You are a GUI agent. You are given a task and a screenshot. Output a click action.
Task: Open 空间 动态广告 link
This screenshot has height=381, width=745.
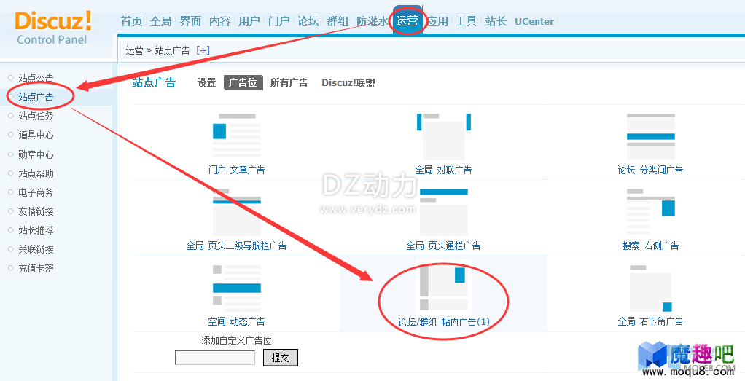pyautogui.click(x=237, y=321)
